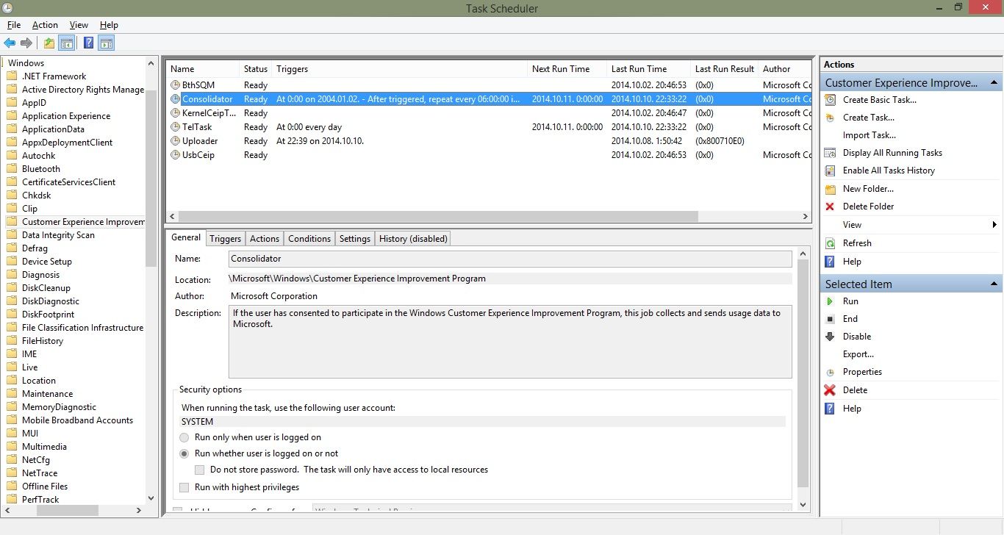Viewport: 1004px width, 535px height.
Task: Click the Disable down-arrow icon
Action: pos(831,337)
